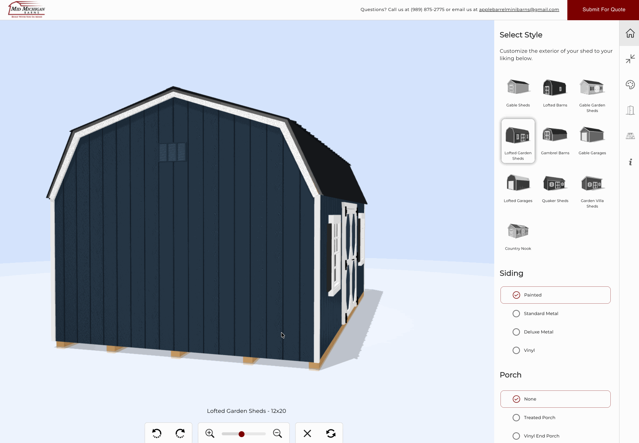
Task: Click the zoom slider handle
Action: coord(241,434)
